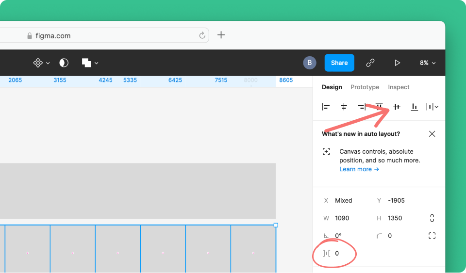Select the width field showing 1090
This screenshot has height=273, width=466.
point(342,218)
